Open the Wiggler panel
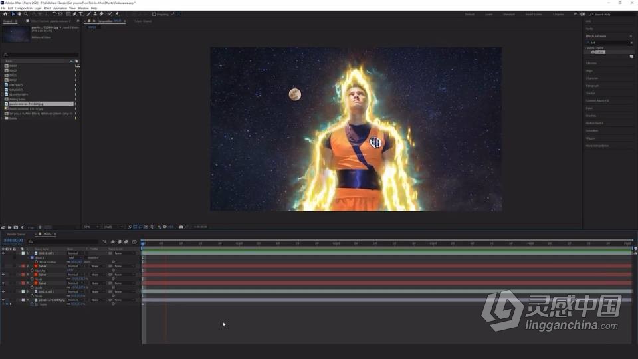The image size is (638, 359). 591,138
